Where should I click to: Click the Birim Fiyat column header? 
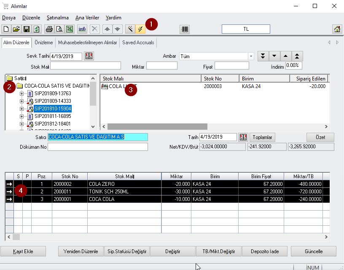pos(261,176)
